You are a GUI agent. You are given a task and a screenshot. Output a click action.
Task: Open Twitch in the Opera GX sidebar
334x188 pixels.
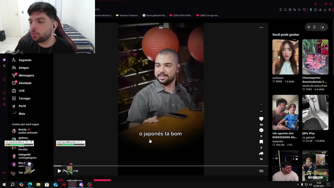coord(4,60)
